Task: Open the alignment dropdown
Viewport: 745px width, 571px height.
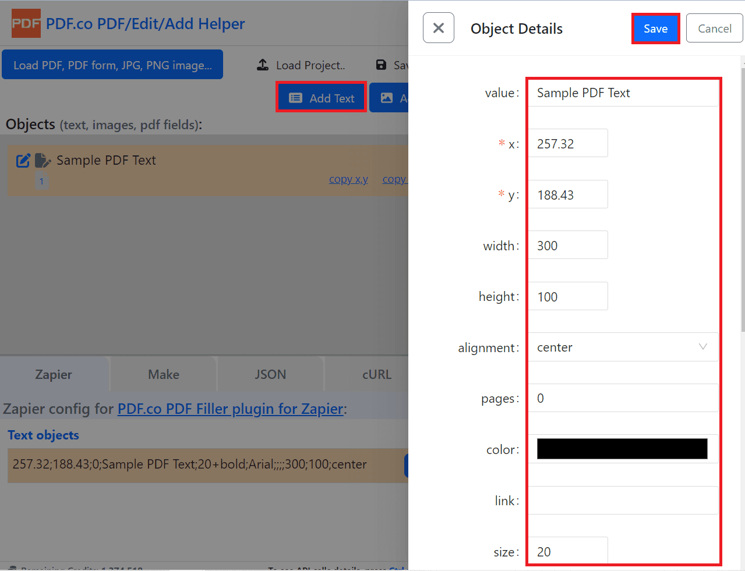Action: [x=623, y=347]
